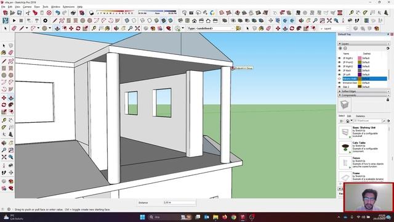Screen dimensions: 394x222
Task: Hide the 2F-Right2 layer eye
Action: [339, 67]
